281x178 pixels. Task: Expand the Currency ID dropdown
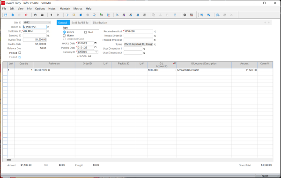coord(96,52)
